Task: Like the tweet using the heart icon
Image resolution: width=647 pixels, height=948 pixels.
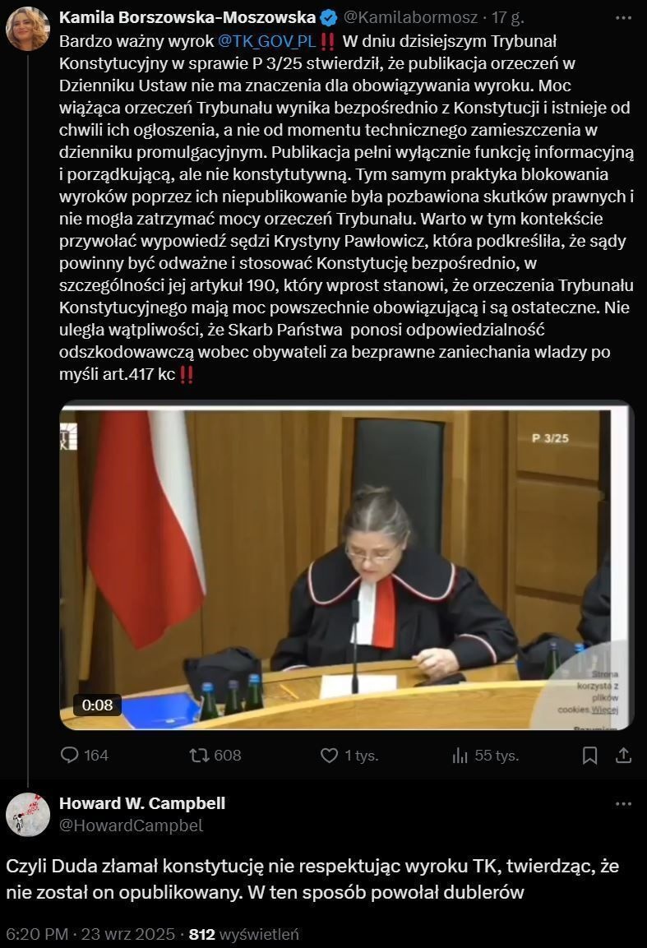Action: pyautogui.click(x=329, y=755)
